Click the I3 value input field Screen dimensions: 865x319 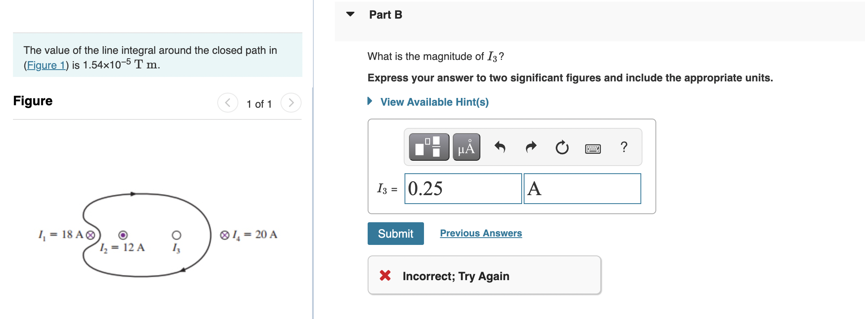463,189
